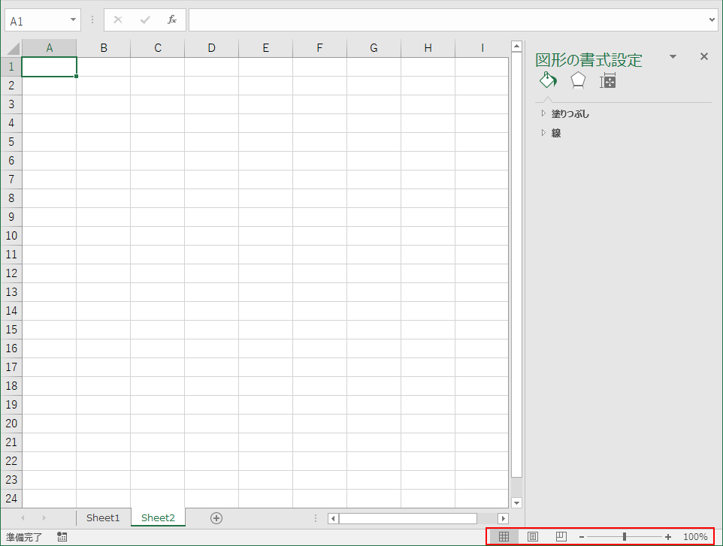Click the zoom slider handle
Screen dimensions: 723x546
point(625,537)
